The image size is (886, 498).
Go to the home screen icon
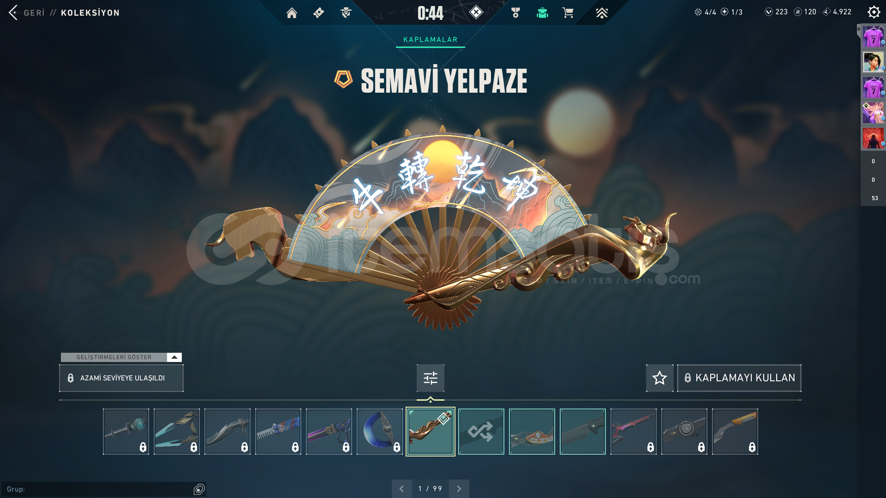point(292,13)
